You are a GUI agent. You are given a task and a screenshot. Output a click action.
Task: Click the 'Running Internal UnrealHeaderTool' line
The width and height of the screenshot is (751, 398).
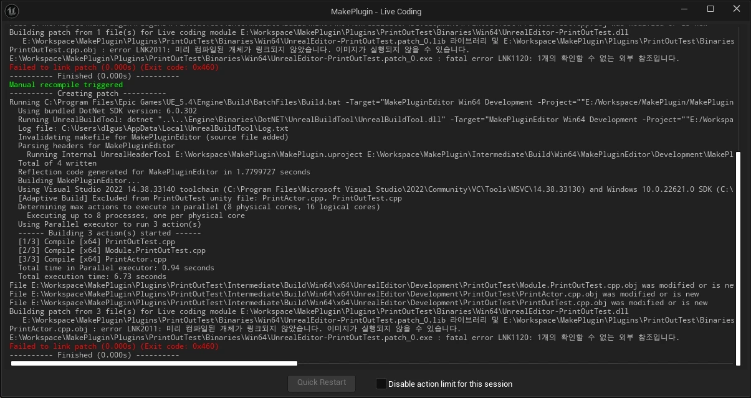click(380, 154)
